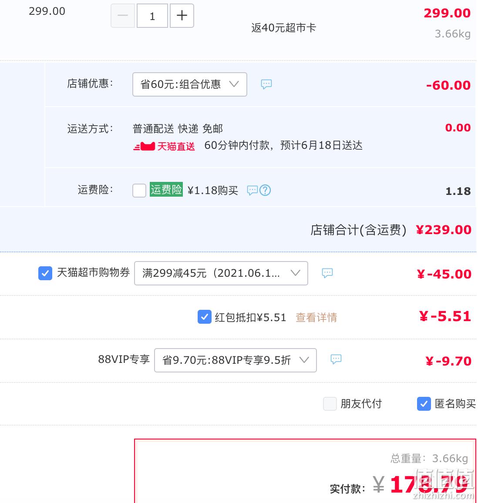Click the green 运费险 badge
Image resolution: width=478 pixels, height=503 pixels.
[166, 190]
